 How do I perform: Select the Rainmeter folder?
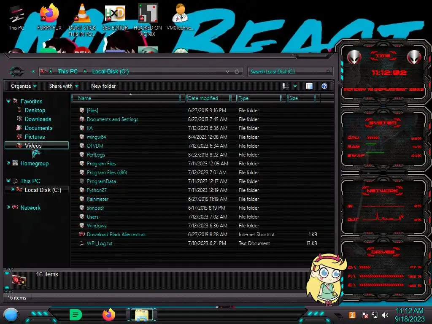pos(97,199)
